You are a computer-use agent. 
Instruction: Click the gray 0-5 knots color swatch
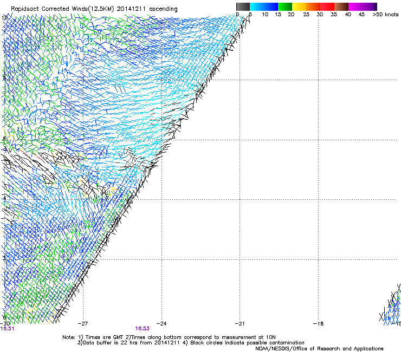point(243,6)
